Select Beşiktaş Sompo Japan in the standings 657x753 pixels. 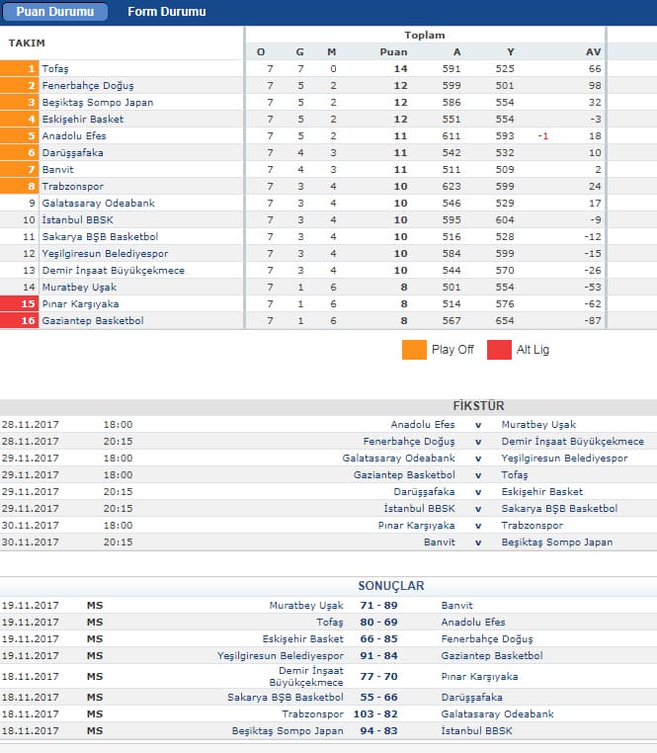(98, 103)
